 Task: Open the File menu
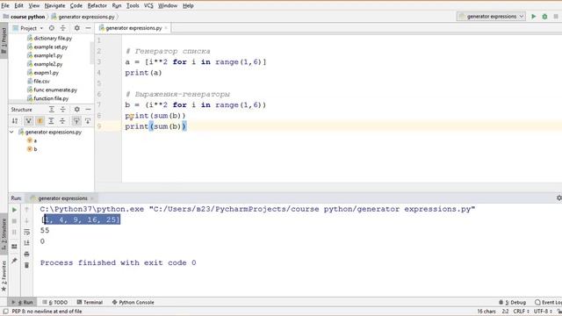point(5,6)
